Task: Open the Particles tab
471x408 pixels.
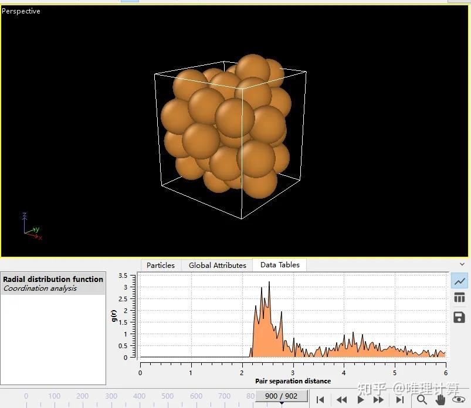Action: pos(160,265)
